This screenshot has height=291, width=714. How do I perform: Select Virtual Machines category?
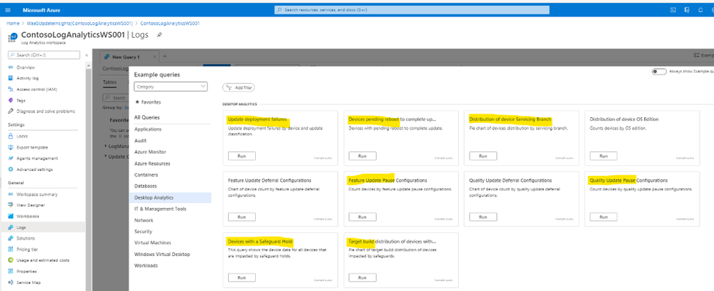153,243
